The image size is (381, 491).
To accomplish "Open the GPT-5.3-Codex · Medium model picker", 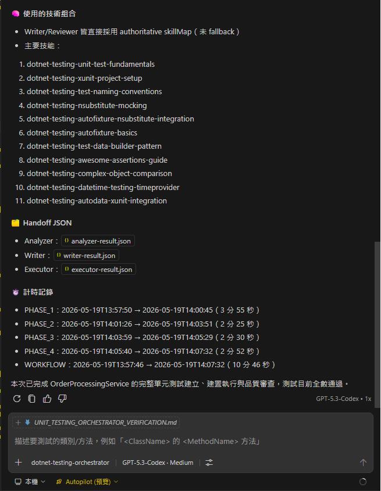I will [158, 463].
